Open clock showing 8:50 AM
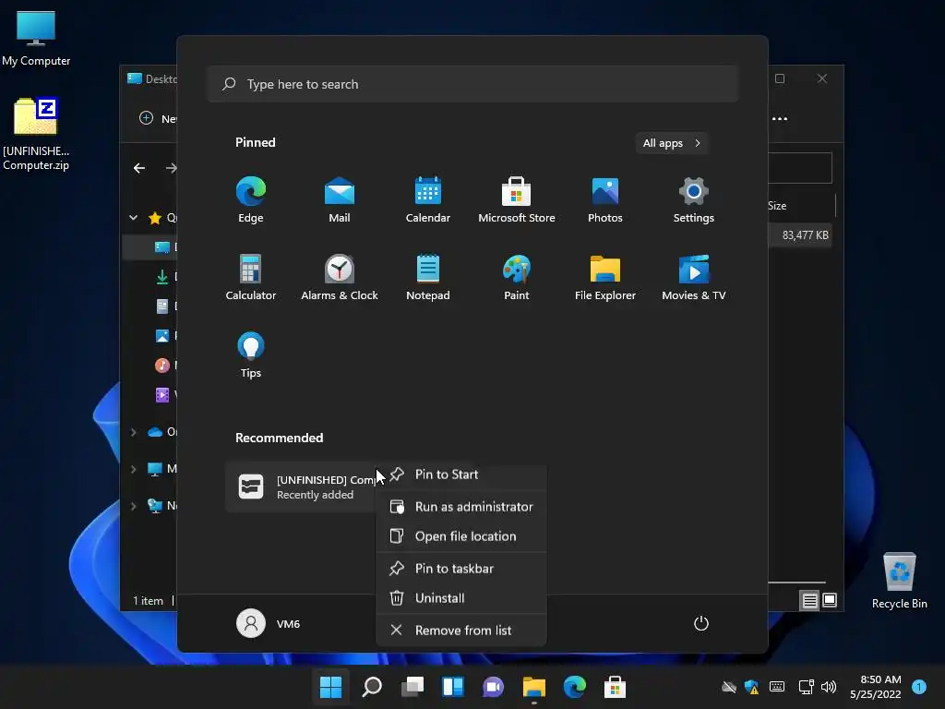The height and width of the screenshot is (709, 945). coord(875,687)
